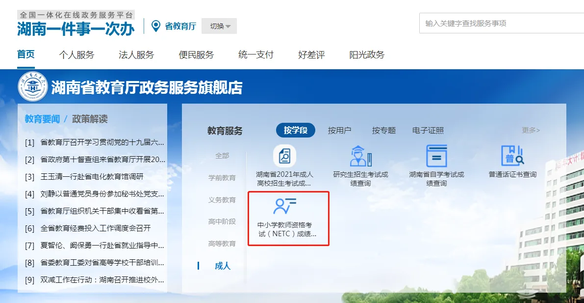584x303 pixels.
Task: Switch to the 政策解读 tab
Action: (x=90, y=119)
